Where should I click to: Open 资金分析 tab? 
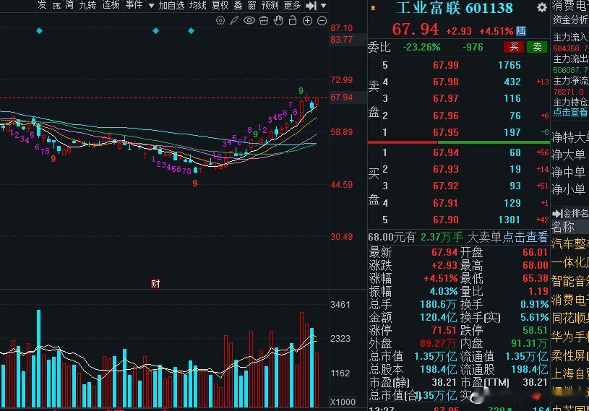[x=571, y=20]
